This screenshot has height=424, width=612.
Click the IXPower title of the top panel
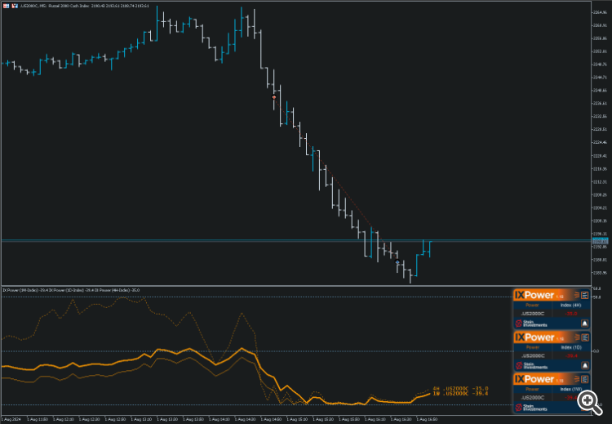pyautogui.click(x=534, y=295)
